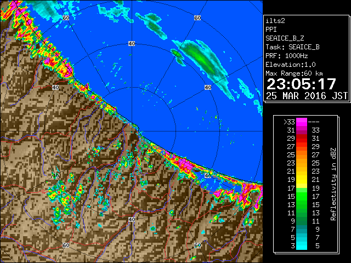Click the red 29–31 dBZ swatch
This screenshot has width=351, height=263.
point(302,139)
